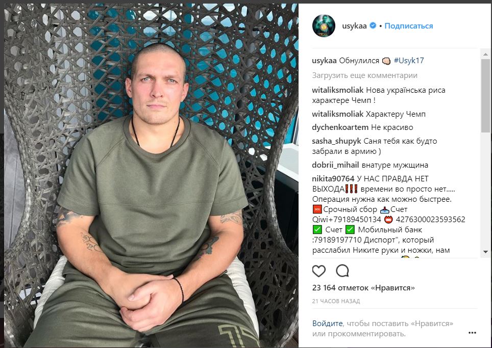
Task: Open witaliksmoliak's profile from first comment
Action: (x=338, y=90)
